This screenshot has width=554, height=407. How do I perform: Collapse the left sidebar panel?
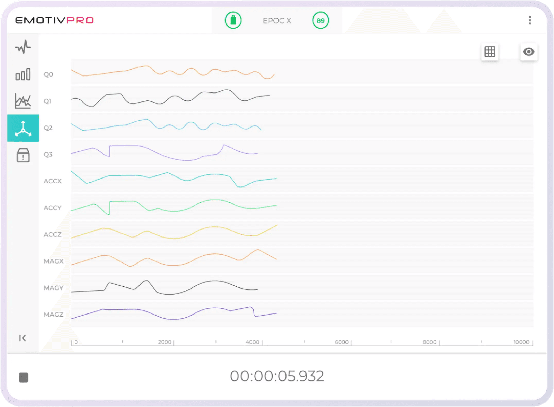click(23, 338)
